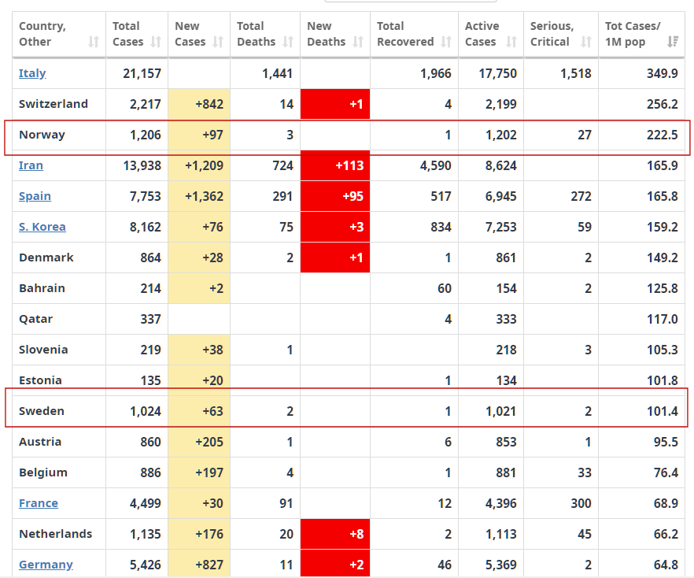Click Italy's total cases 21,157
The image size is (694, 578).
(x=142, y=73)
